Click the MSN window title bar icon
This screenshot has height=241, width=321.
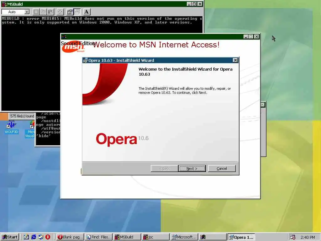tap(64, 37)
